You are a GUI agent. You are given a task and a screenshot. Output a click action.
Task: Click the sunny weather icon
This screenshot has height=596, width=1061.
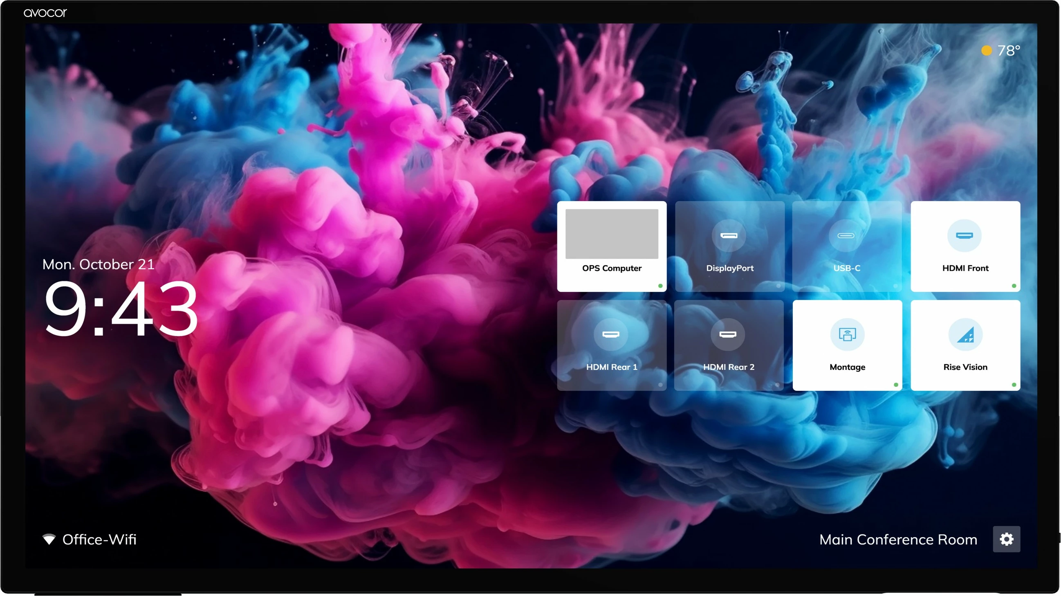(986, 50)
